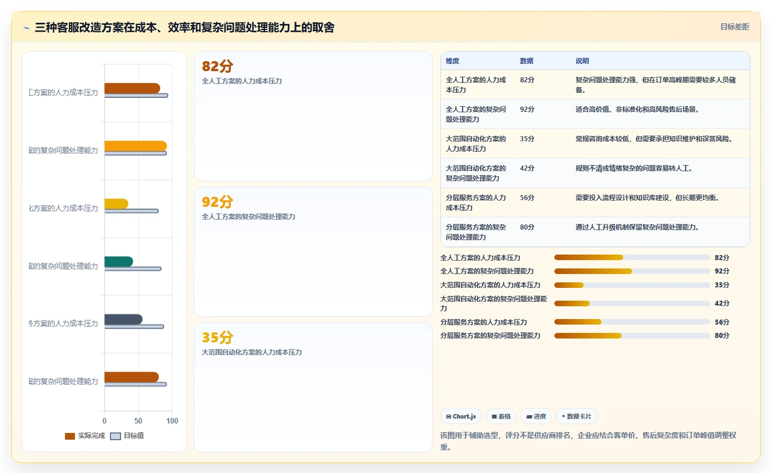772x473 pixels.
Task: Click the 42分 value in the table
Action: click(x=527, y=168)
